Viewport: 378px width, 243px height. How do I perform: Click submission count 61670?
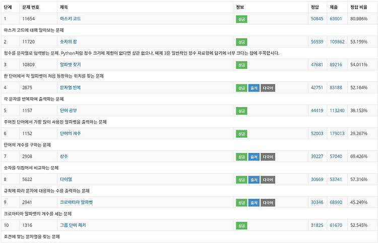point(336,225)
